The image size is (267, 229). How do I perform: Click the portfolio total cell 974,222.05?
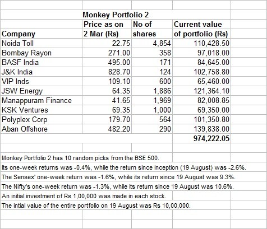tap(201, 138)
